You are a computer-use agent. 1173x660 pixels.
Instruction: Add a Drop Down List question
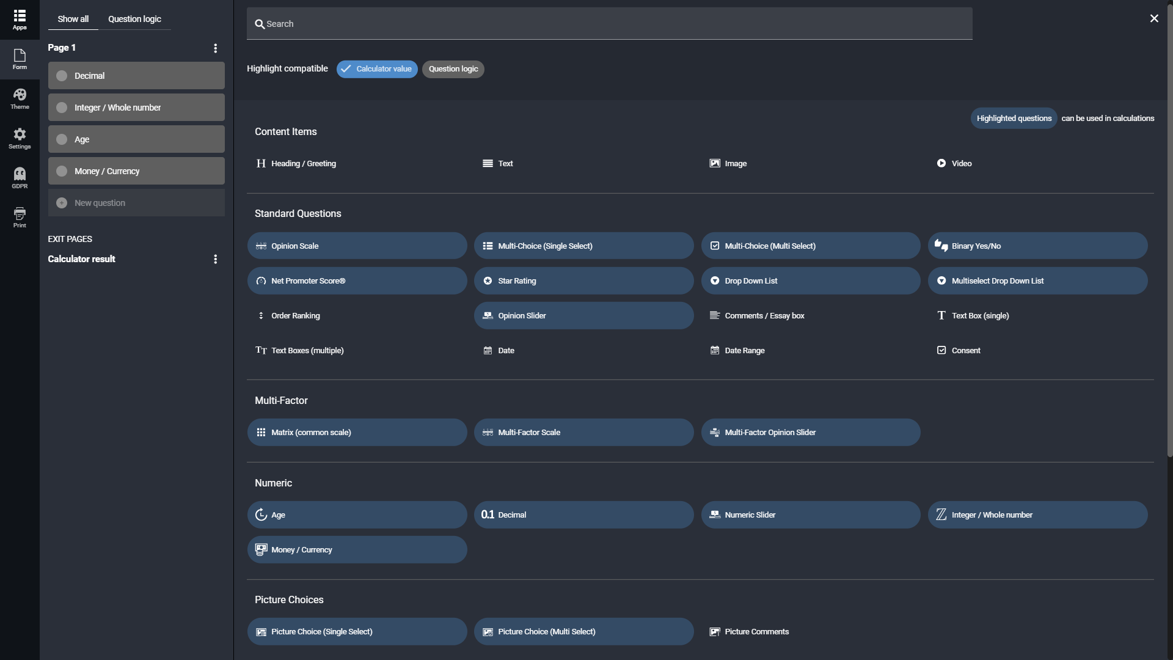coord(810,281)
